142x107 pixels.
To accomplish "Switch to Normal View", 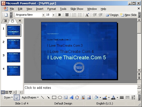I will [x=3, y=92].
